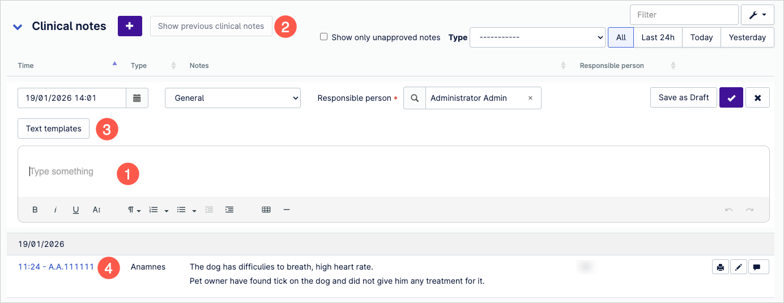Toggle underline formatting in editor
This screenshot has height=303, width=784.
pos(76,210)
